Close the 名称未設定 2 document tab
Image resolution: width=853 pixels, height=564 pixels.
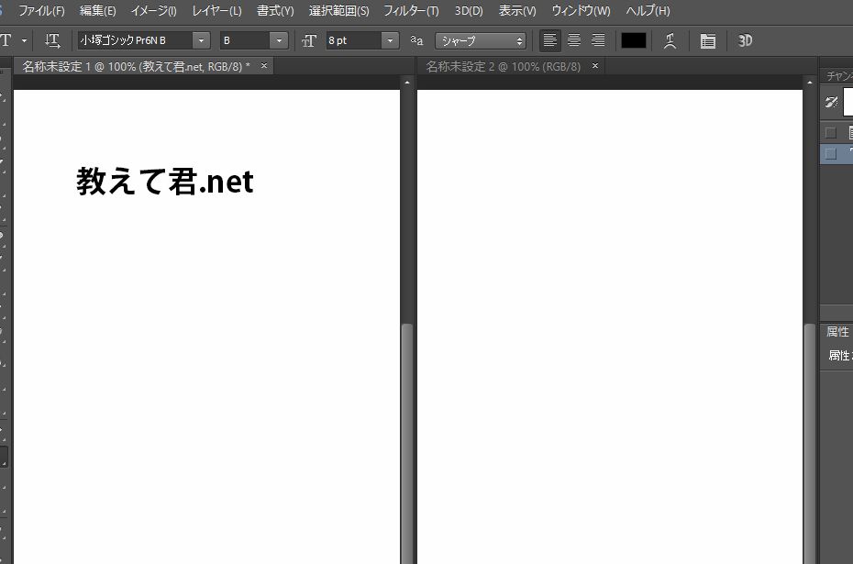(x=595, y=66)
